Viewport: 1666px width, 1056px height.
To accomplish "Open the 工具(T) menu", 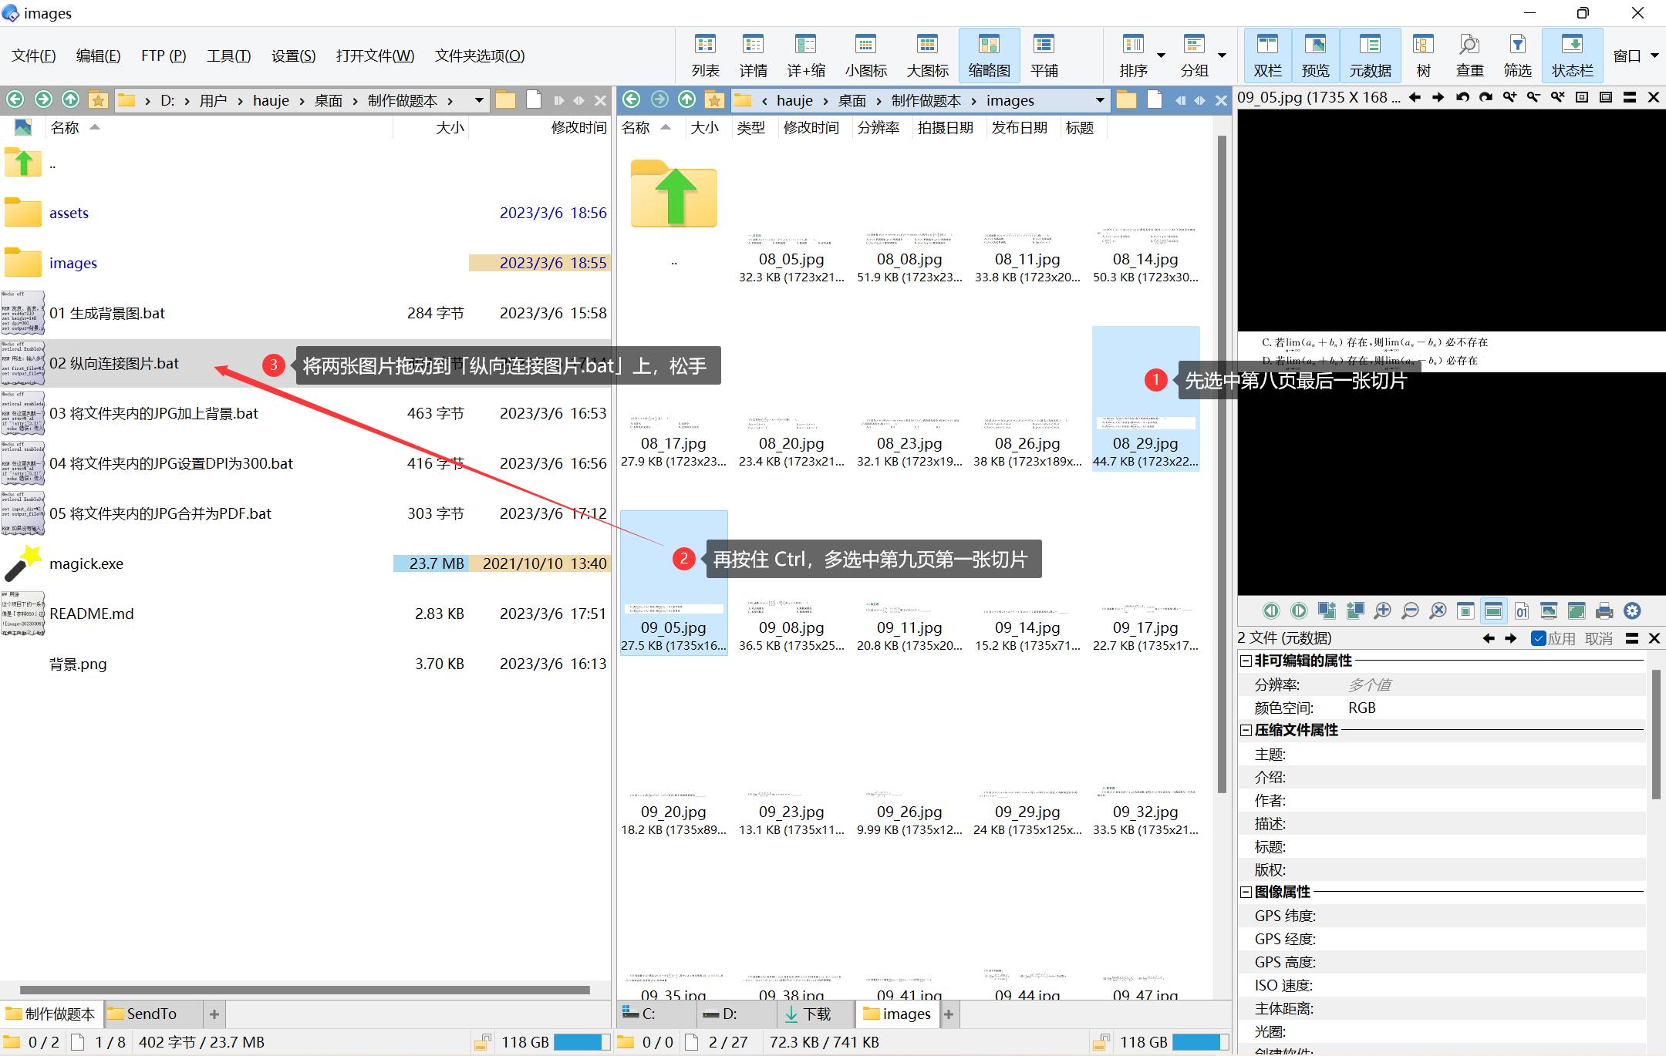I will coord(228,55).
